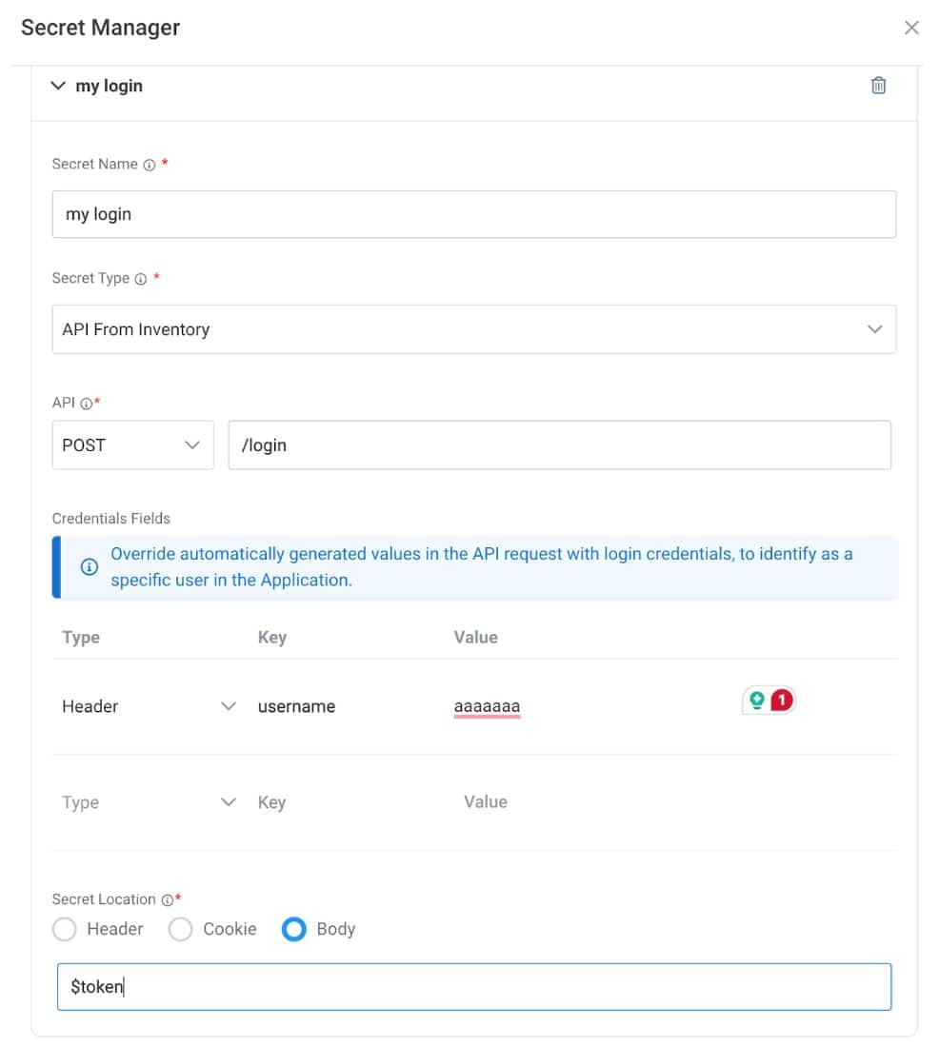Click the info icon beside Secret Name

coord(150,165)
